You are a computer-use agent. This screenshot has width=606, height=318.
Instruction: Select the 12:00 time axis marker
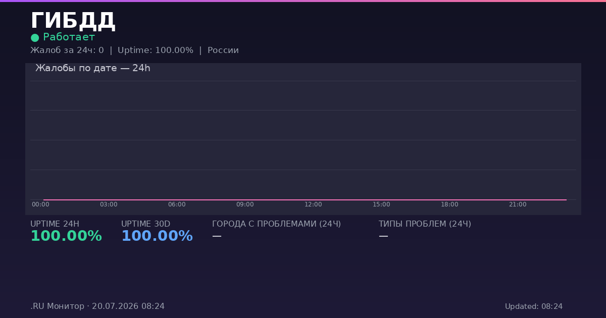click(x=313, y=204)
